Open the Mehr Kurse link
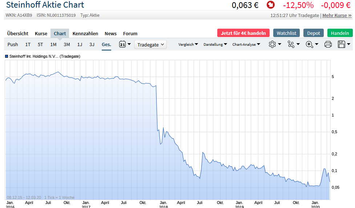 pos(337,15)
